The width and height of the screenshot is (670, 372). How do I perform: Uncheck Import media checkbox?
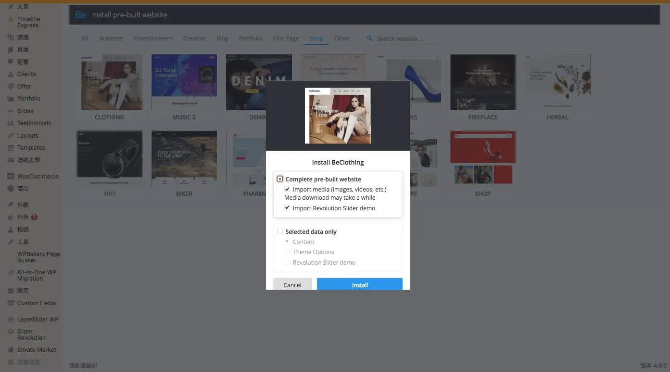point(287,189)
